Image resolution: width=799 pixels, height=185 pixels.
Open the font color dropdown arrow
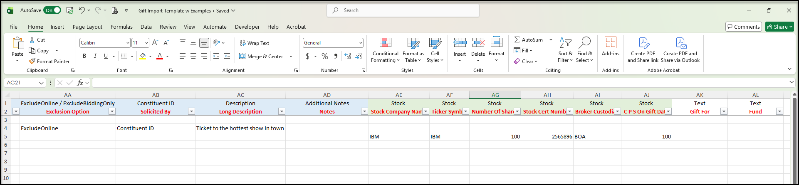pyautogui.click(x=168, y=56)
